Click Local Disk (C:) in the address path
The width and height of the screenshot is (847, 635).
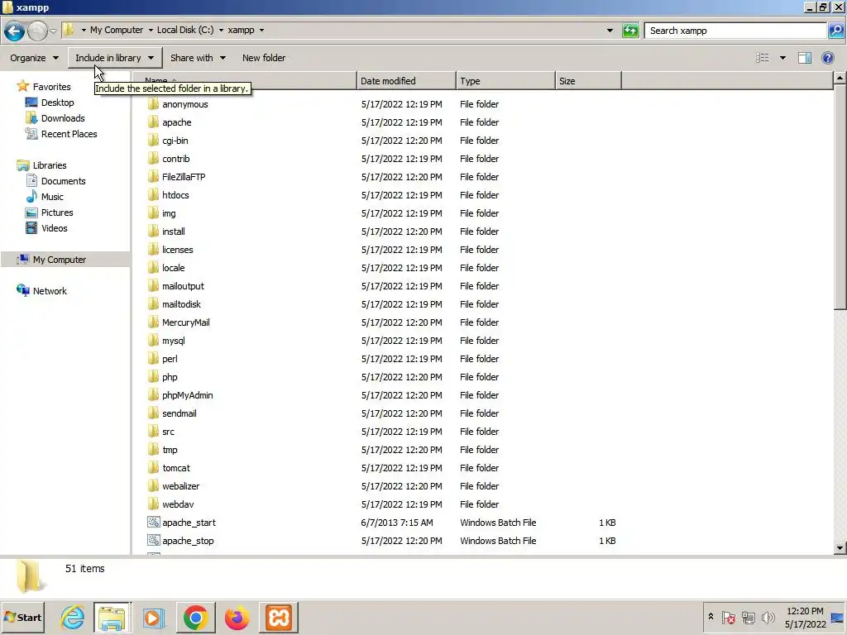(x=185, y=31)
